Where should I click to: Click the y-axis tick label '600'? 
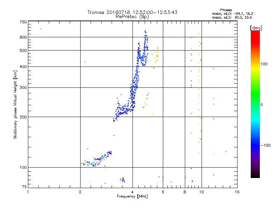[x=23, y=37]
